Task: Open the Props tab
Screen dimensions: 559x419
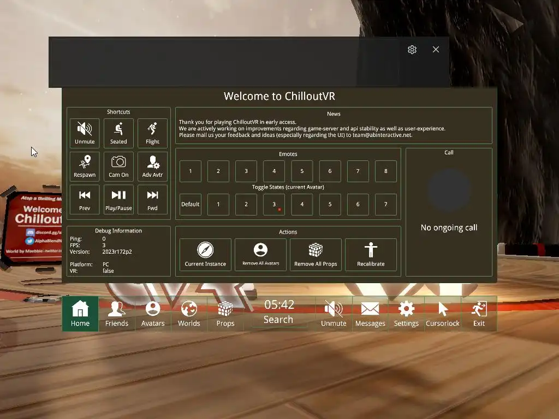Action: pyautogui.click(x=225, y=314)
